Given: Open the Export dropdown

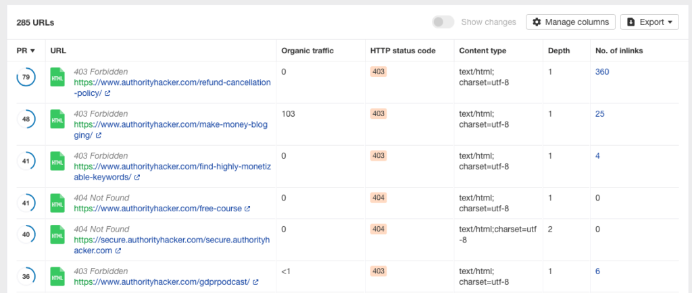Looking at the screenshot, I should [649, 22].
